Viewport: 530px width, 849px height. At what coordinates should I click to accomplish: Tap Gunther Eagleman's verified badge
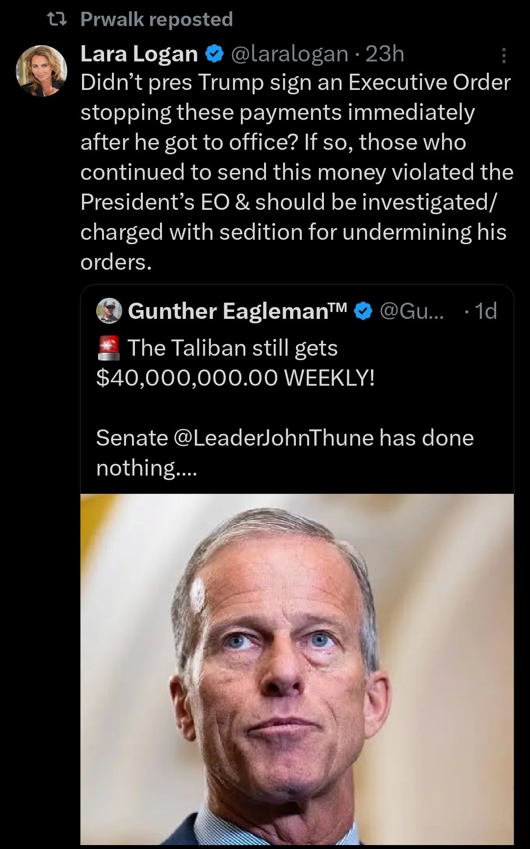(x=363, y=311)
